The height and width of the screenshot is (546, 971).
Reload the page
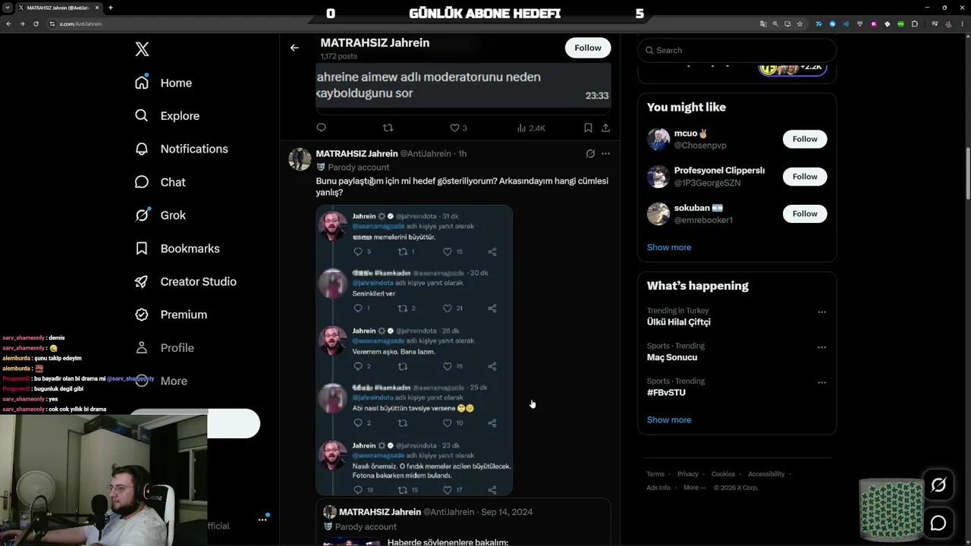(x=36, y=24)
